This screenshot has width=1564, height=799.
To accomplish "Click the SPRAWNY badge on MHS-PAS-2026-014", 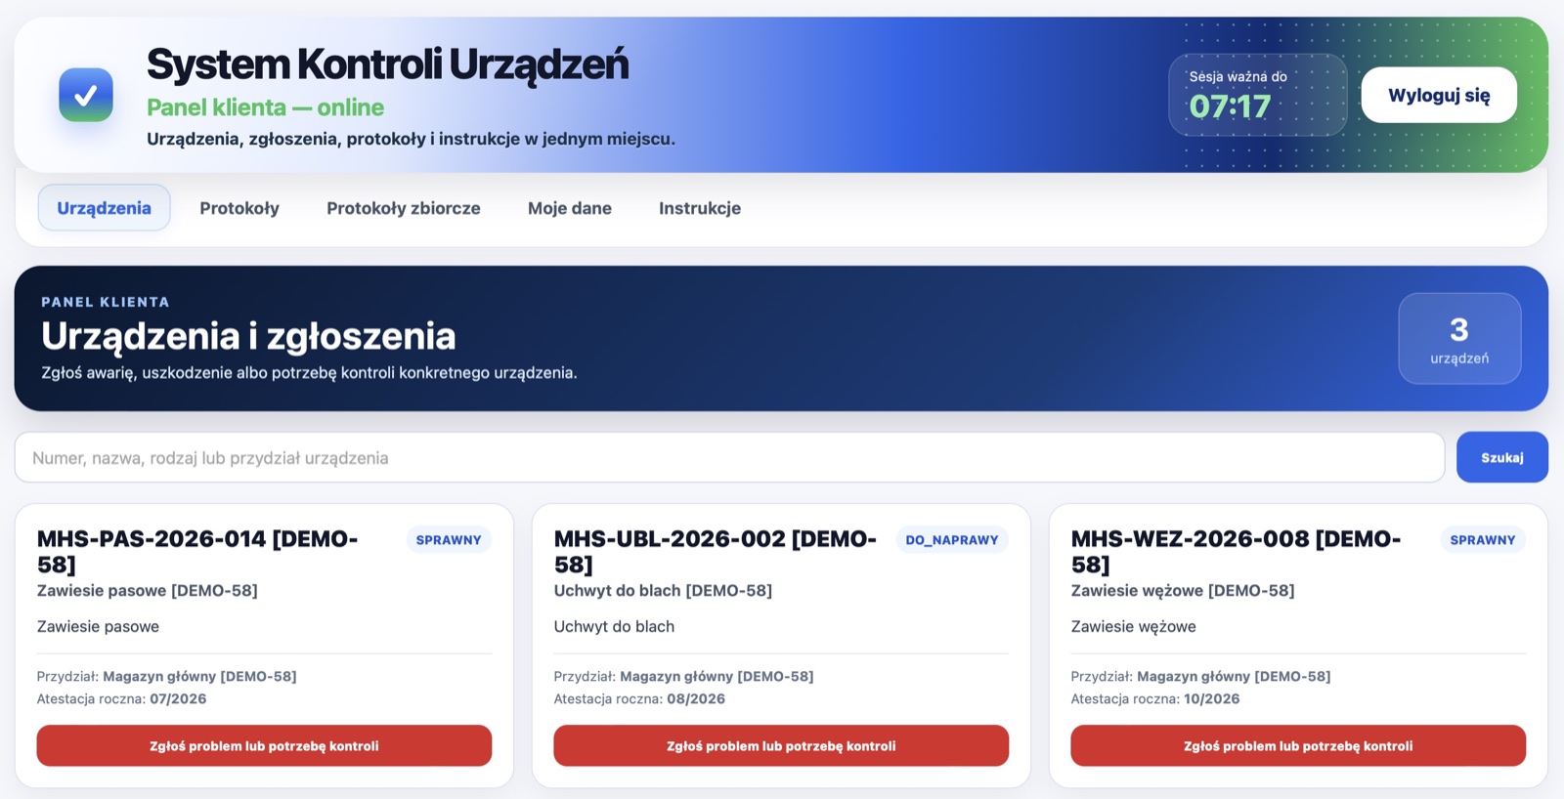I will [x=449, y=540].
